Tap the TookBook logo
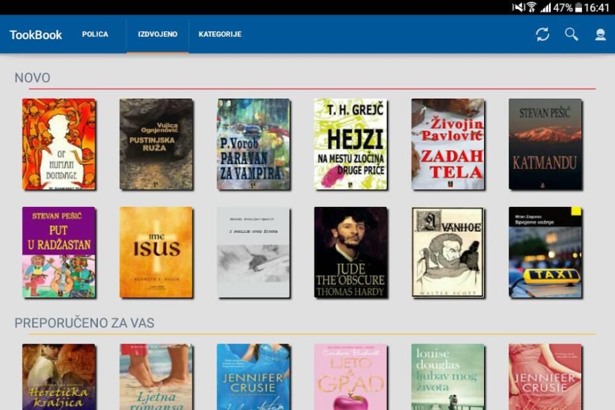This screenshot has width=615, height=410. click(36, 35)
